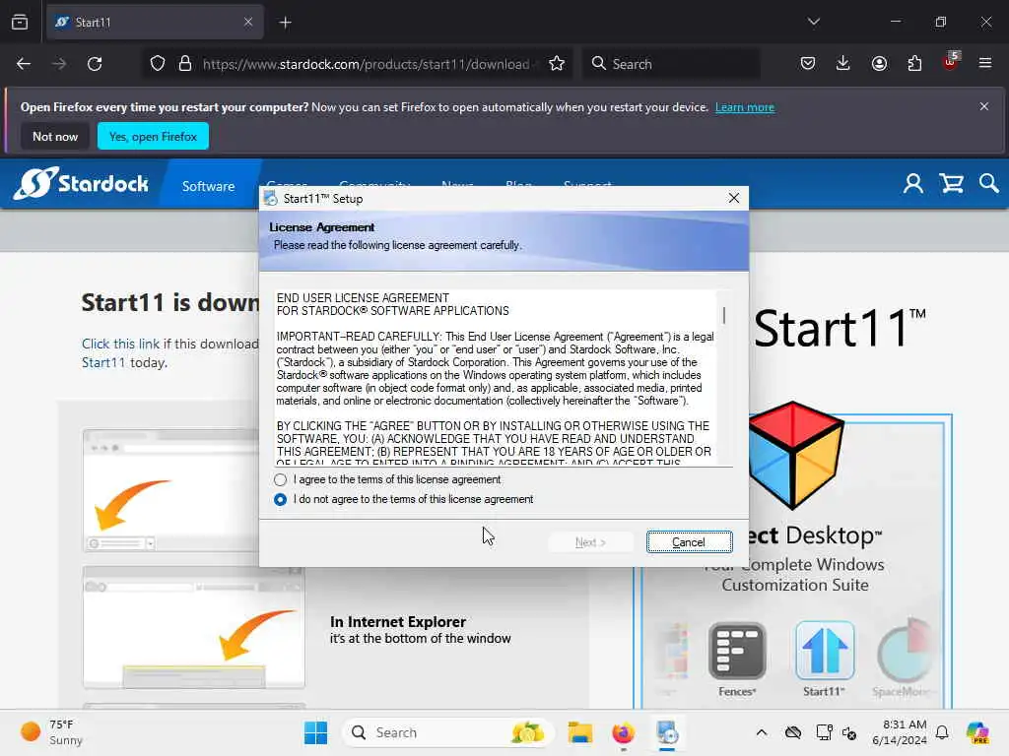This screenshot has width=1009, height=756.
Task: Click the 'Click this link' hyperlink
Action: 120,344
